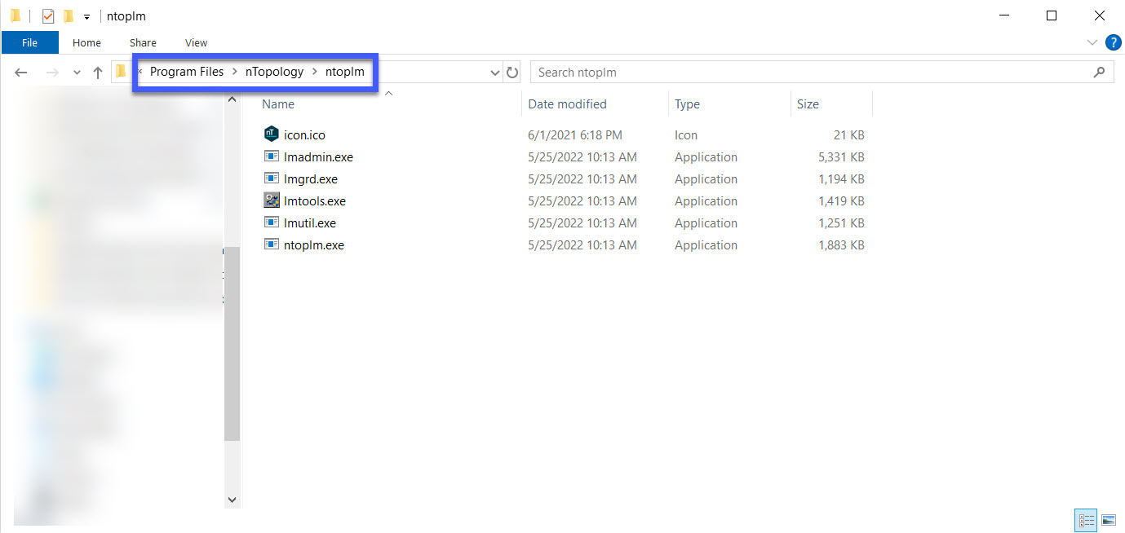1125x533 pixels.
Task: Refresh the ntoplm folder view
Action: [512, 73]
